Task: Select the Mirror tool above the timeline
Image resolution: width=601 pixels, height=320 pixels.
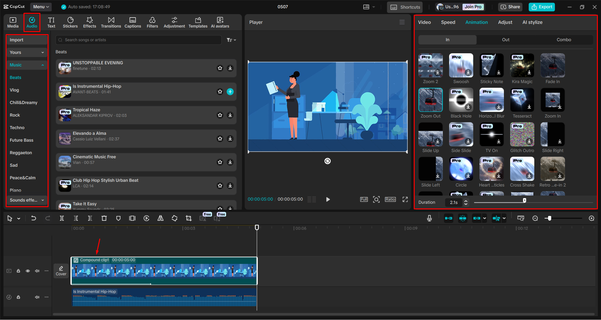Action: 160,218
